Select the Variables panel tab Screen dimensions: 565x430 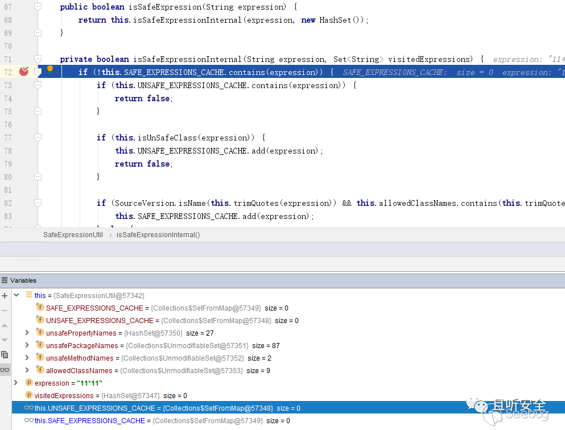(x=23, y=280)
